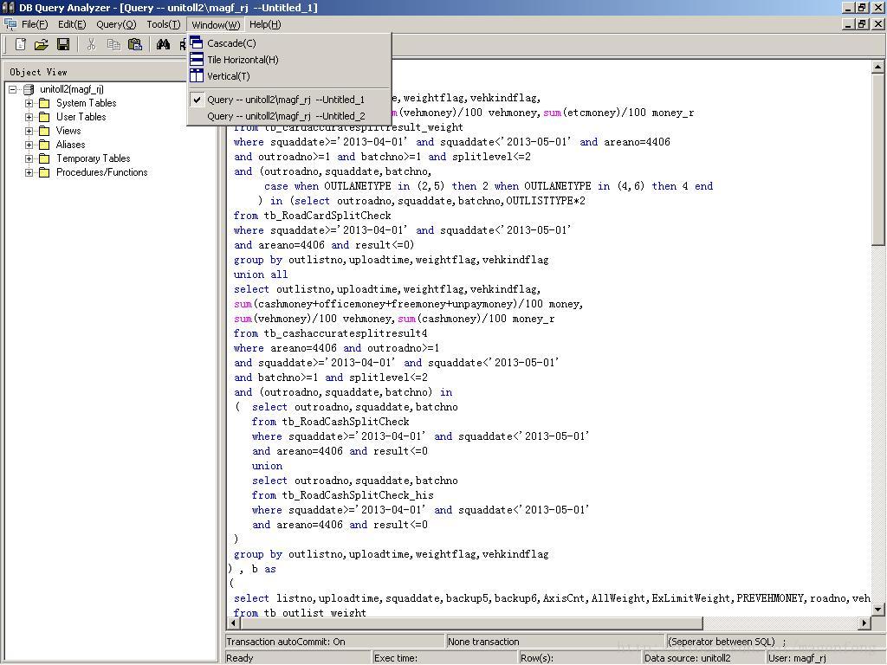Select System Tables in Object View
The image size is (887, 665).
(x=86, y=103)
